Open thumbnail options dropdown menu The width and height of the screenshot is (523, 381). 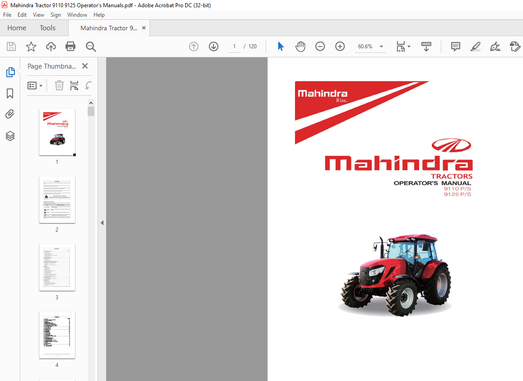[x=35, y=86]
